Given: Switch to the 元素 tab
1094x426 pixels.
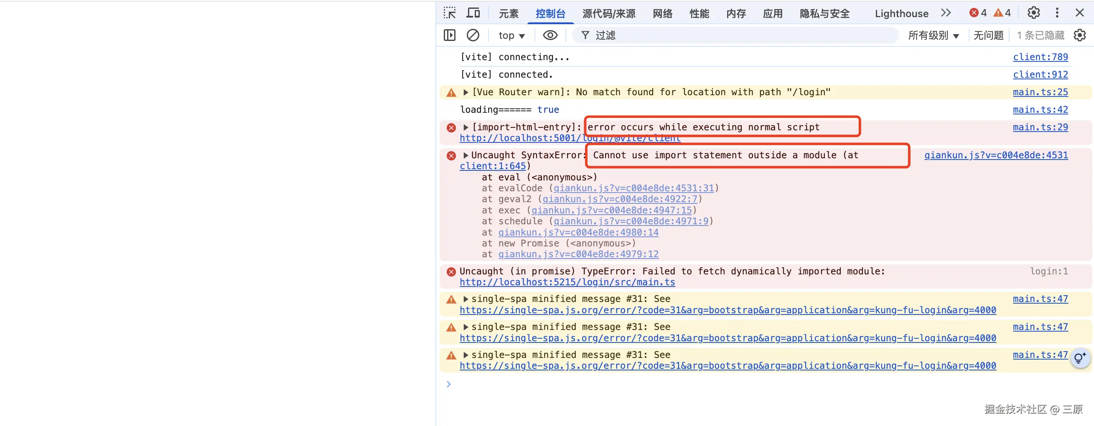Looking at the screenshot, I should tap(509, 14).
